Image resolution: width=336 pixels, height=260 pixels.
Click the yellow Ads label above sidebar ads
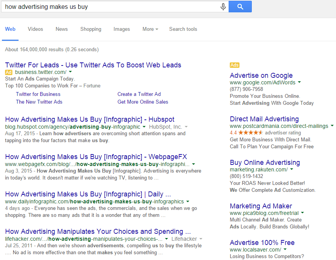pos(234,65)
